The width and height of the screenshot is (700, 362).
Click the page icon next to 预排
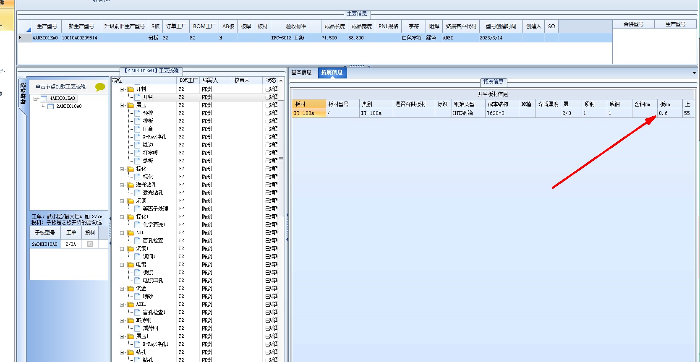[x=137, y=113]
